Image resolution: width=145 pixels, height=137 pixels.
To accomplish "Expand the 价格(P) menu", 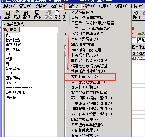I will pyautogui.click(x=41, y=6).
